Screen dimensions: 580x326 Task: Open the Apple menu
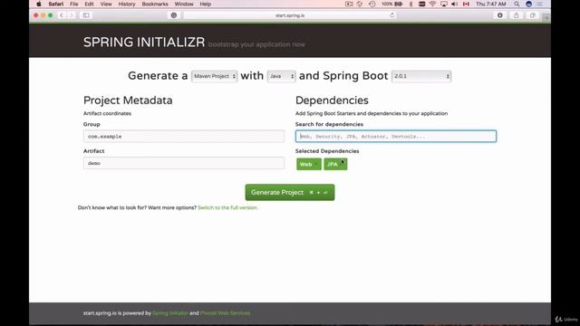(x=39, y=4)
